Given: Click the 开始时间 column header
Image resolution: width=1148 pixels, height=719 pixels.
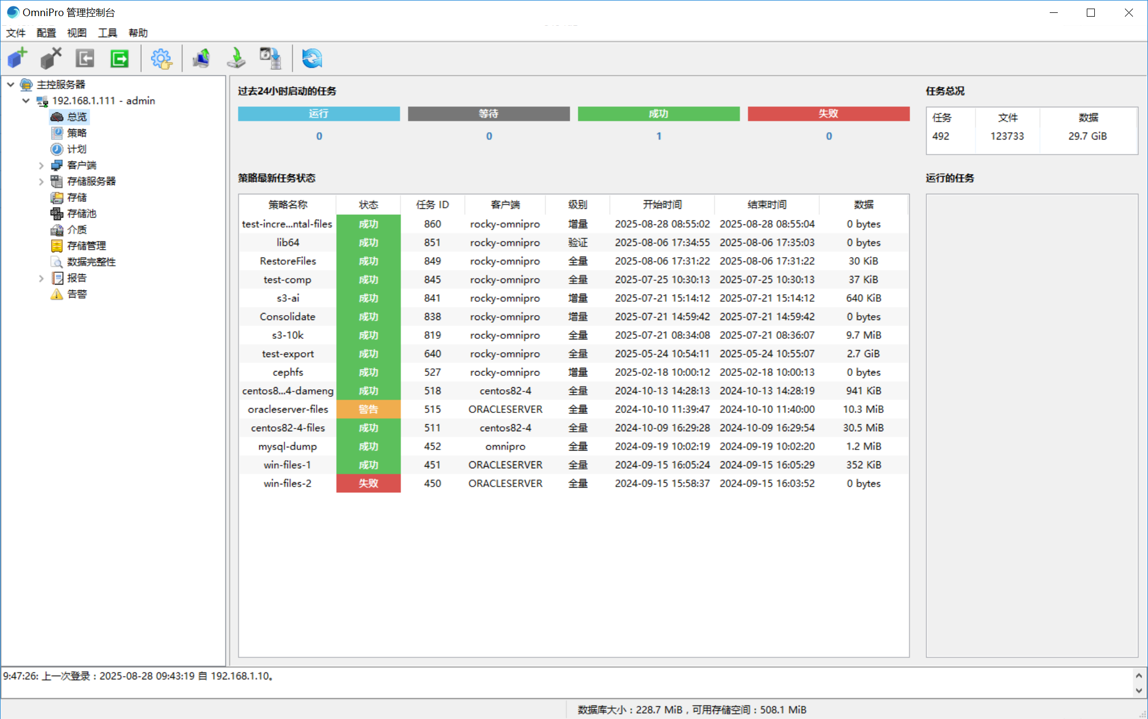Looking at the screenshot, I should tap(662, 205).
